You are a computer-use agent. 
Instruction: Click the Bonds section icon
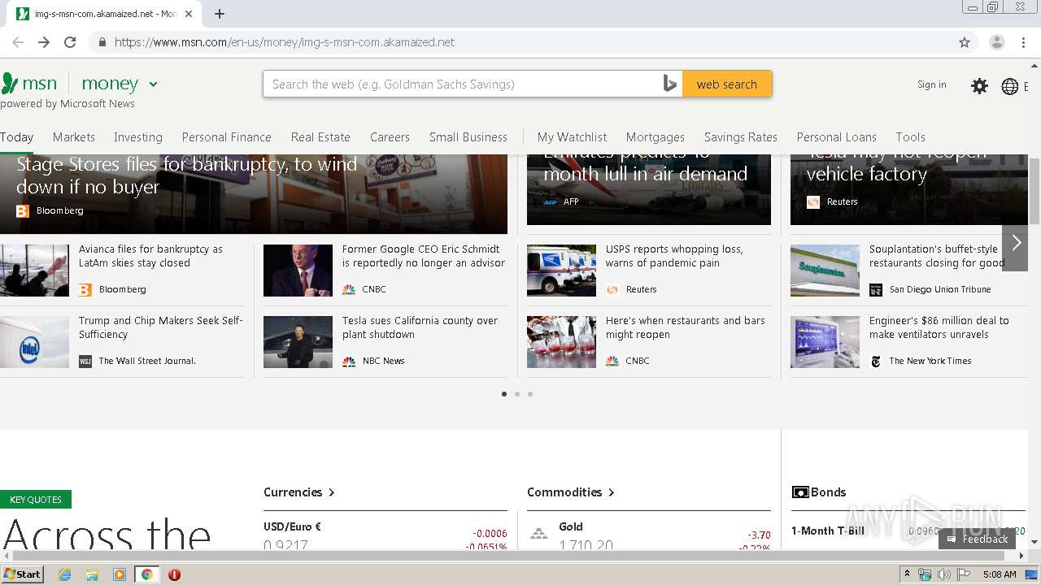800,492
